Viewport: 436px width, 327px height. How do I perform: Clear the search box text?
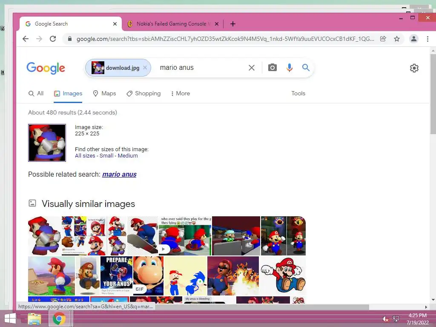251,68
